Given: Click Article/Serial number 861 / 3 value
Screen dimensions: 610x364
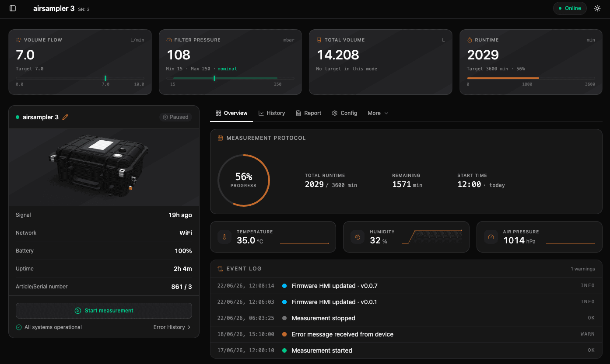Looking at the screenshot, I should [182, 287].
